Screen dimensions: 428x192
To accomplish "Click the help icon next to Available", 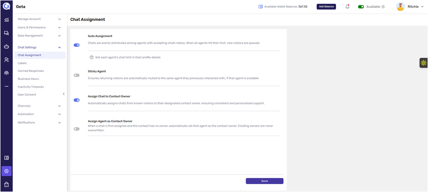I will 383,7.
